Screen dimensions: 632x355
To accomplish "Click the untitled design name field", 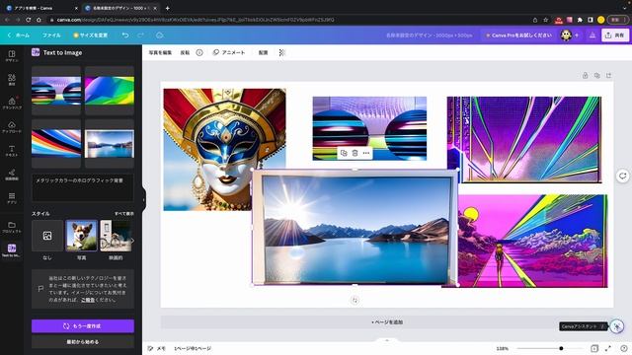I will pos(430,35).
